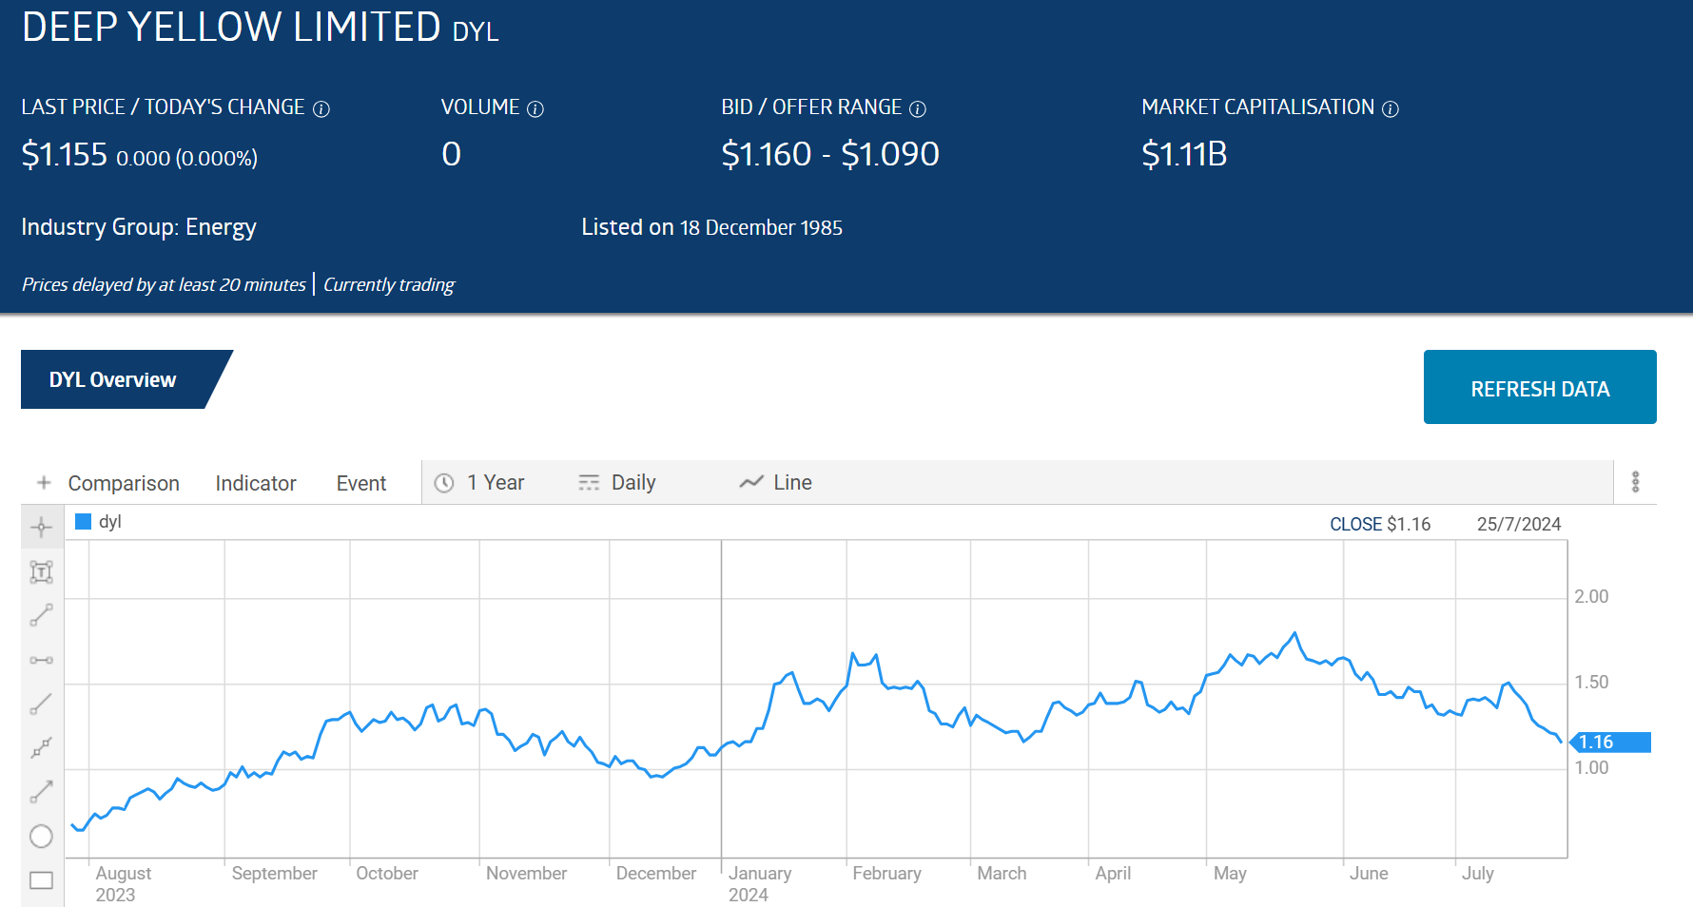Click the clock icon beside 1 Year
1693x907 pixels.
point(444,483)
